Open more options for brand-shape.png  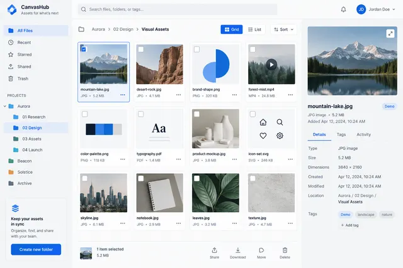click(x=234, y=95)
